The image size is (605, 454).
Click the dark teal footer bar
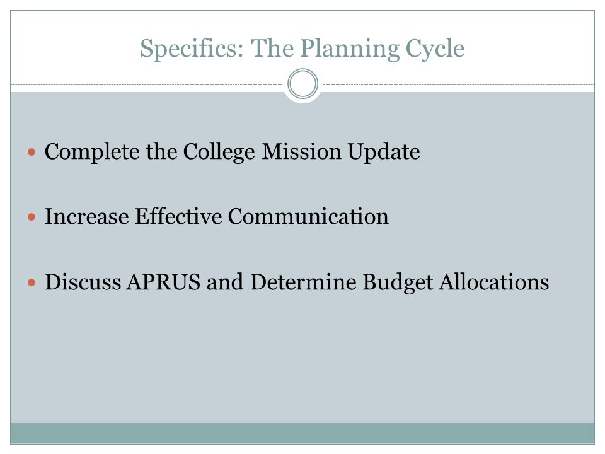coord(302,433)
